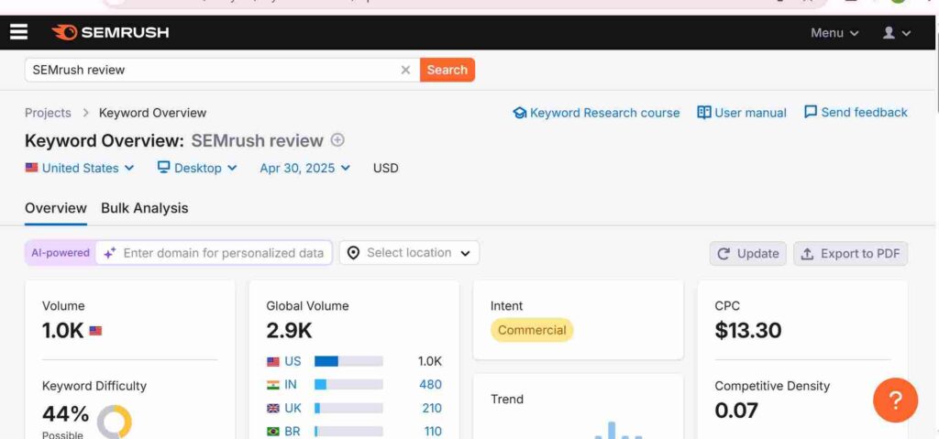Click the orange Search button
The width and height of the screenshot is (939, 439).
pyautogui.click(x=447, y=70)
